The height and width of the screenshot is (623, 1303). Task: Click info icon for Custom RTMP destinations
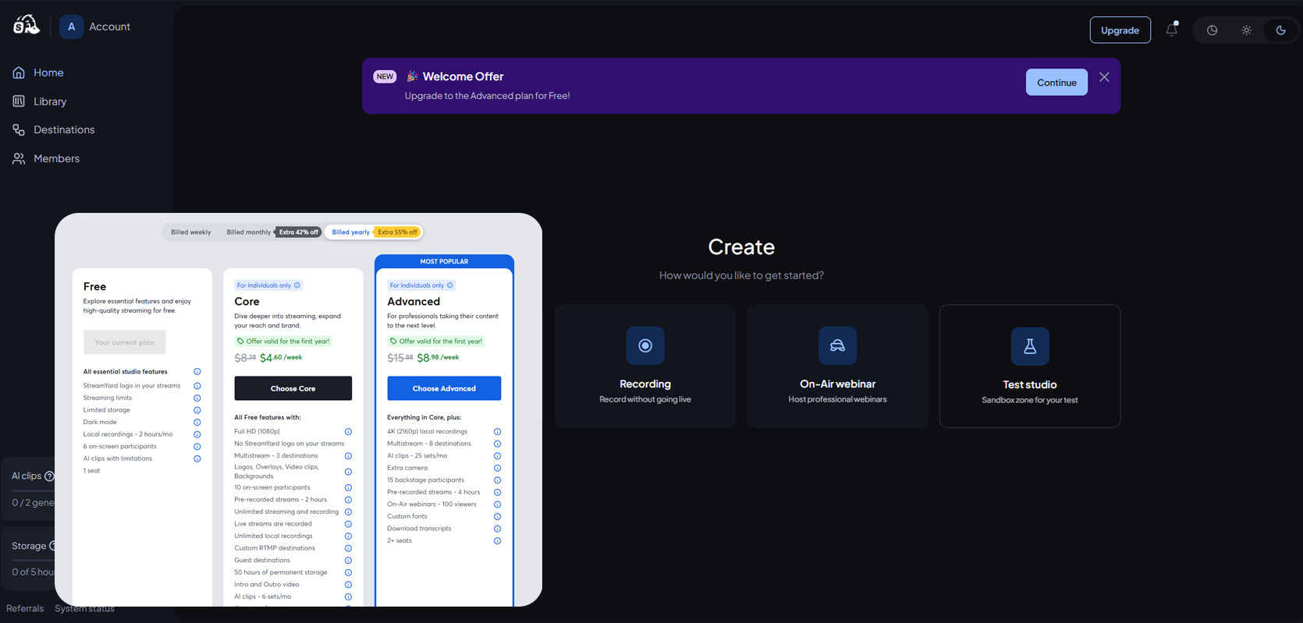[x=349, y=548]
